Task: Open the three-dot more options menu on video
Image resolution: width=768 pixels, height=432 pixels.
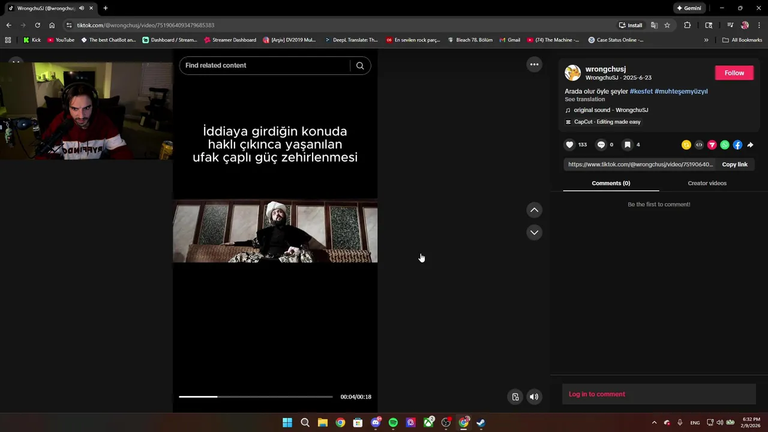Action: tap(534, 64)
